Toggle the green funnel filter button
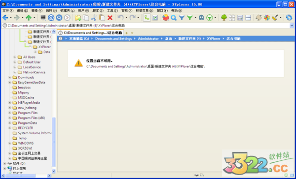Screen dimensions: 296x179 tap(189, 18)
